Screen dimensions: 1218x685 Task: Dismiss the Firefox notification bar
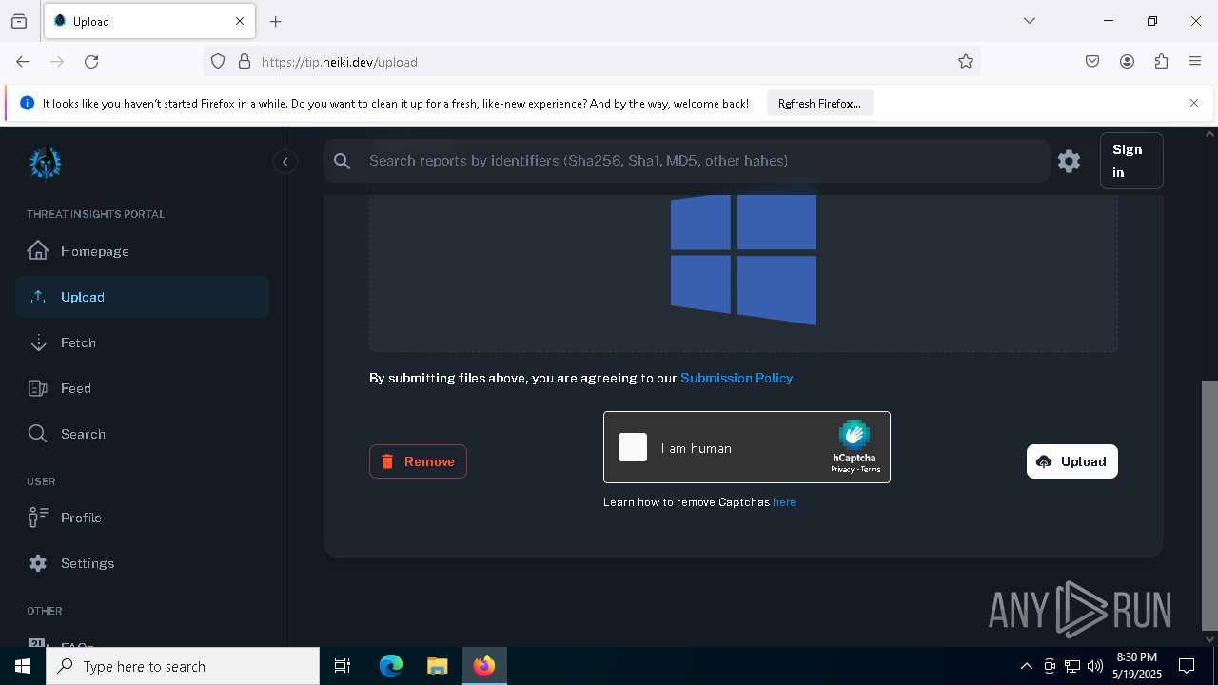coord(1194,103)
